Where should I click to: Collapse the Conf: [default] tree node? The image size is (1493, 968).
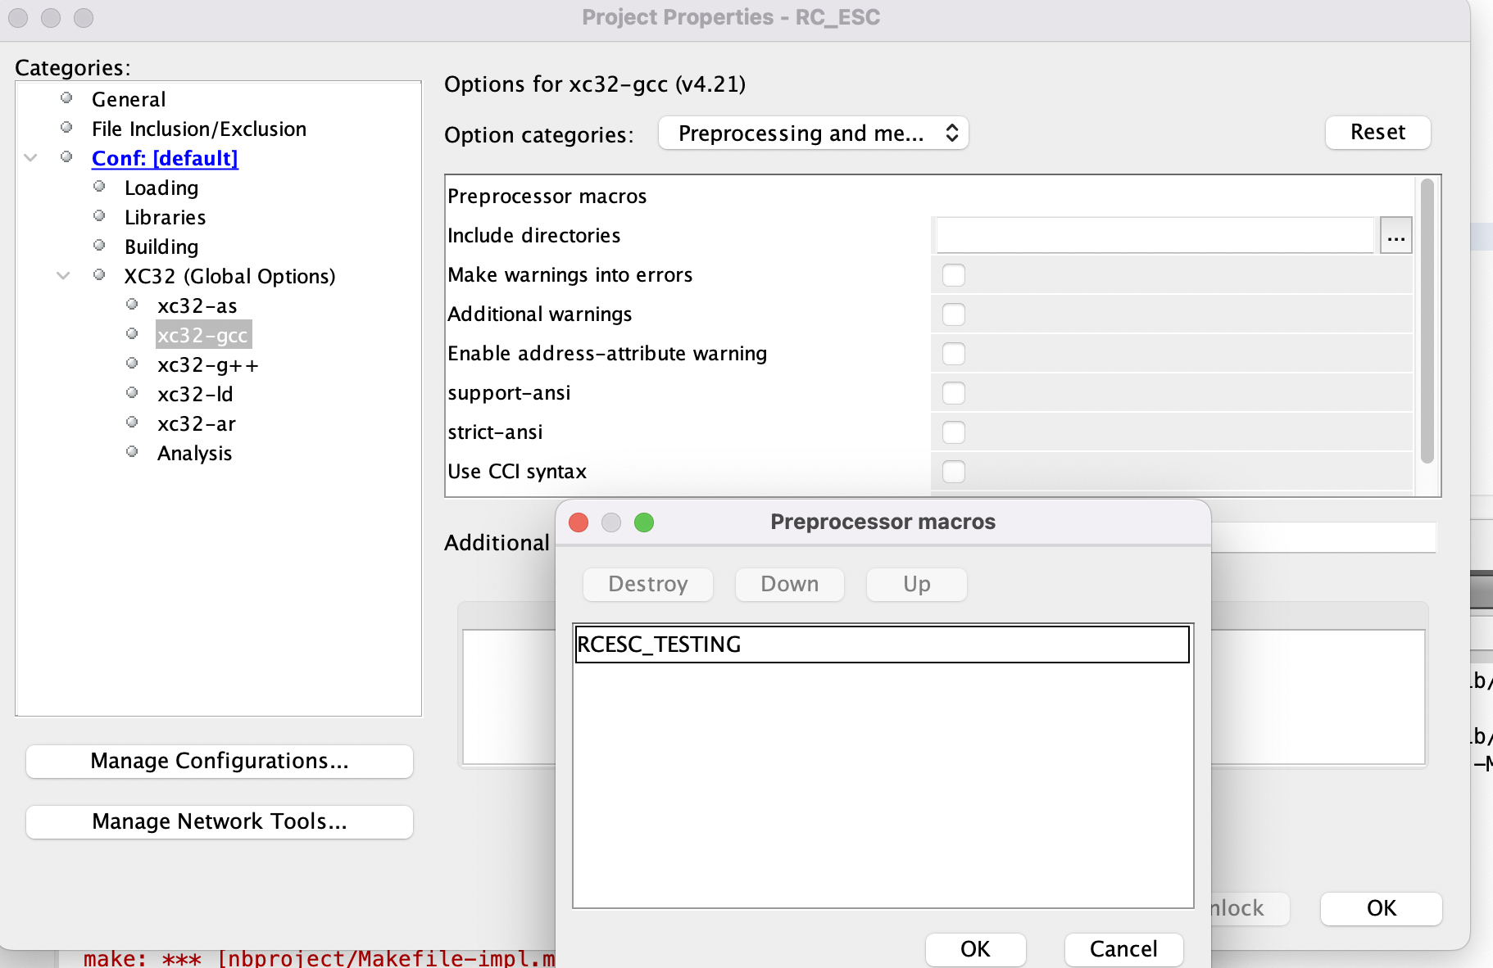[x=31, y=157]
